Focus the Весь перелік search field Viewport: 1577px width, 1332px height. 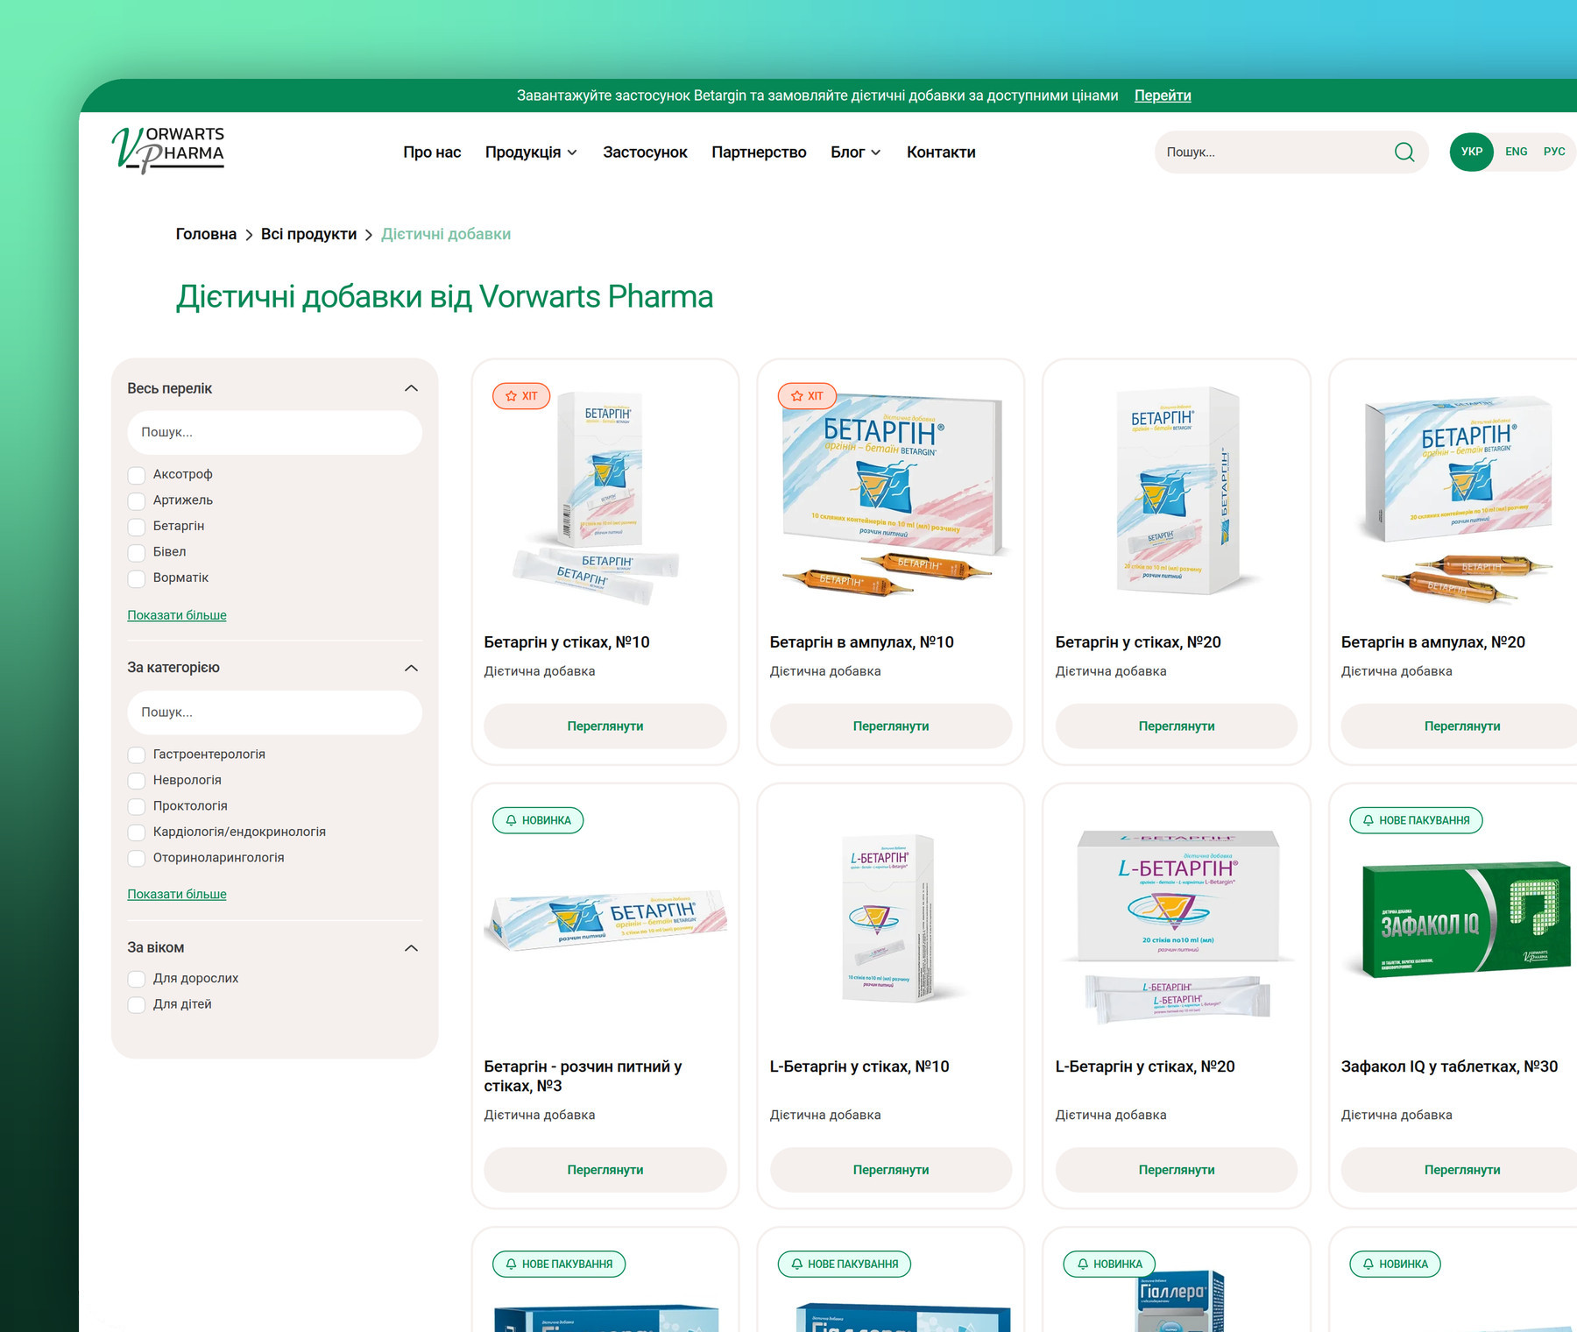click(274, 433)
